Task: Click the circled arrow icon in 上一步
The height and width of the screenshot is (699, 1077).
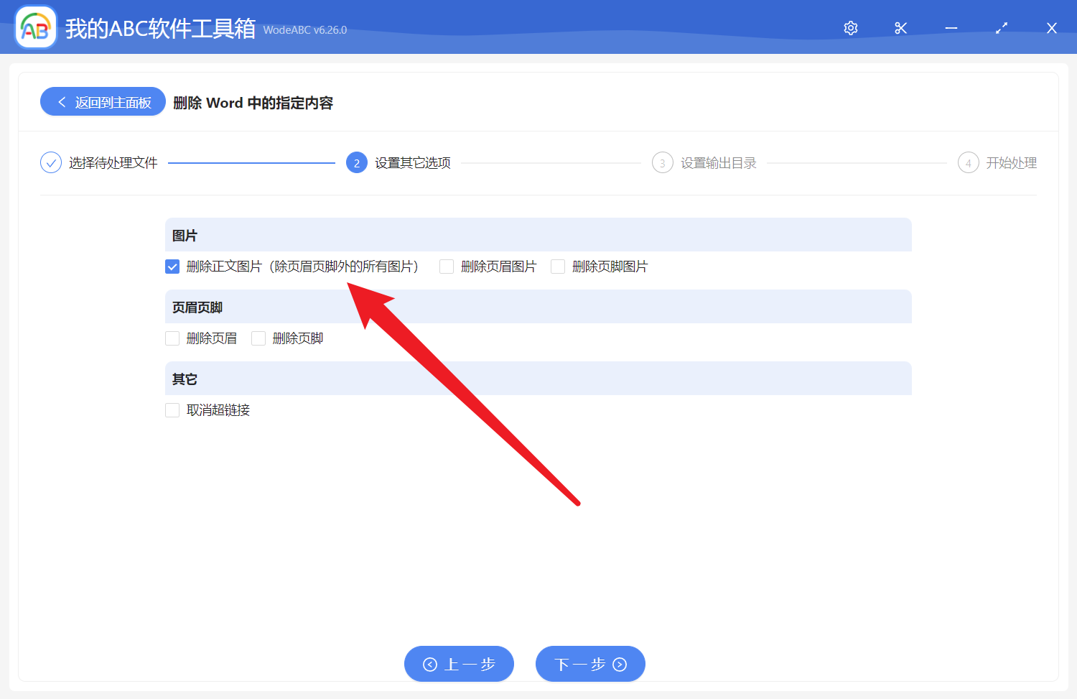Action: click(x=431, y=664)
